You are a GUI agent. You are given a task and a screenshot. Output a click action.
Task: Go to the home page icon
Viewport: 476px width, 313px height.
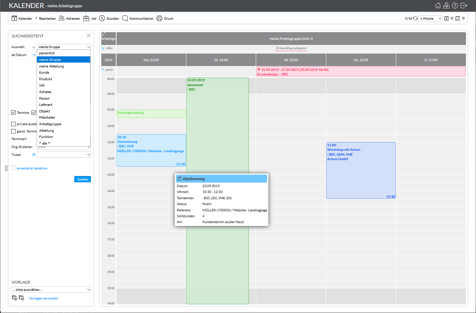tap(438, 6)
